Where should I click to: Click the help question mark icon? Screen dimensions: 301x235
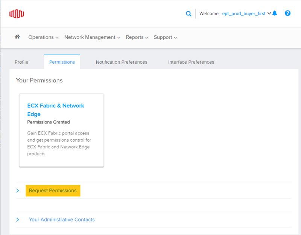click(287, 13)
